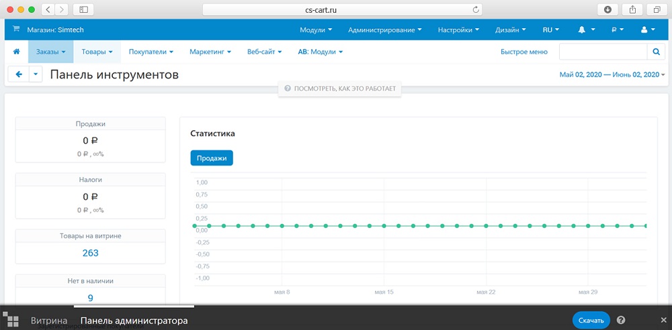This screenshot has height=330, width=672.
Task: Switch to Панель администратора tab
Action: click(x=134, y=320)
